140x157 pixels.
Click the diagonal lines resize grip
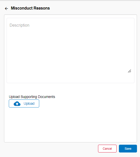point(129,71)
